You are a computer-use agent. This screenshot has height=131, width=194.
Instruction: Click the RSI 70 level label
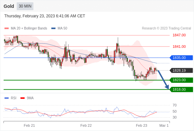coord(175,105)
